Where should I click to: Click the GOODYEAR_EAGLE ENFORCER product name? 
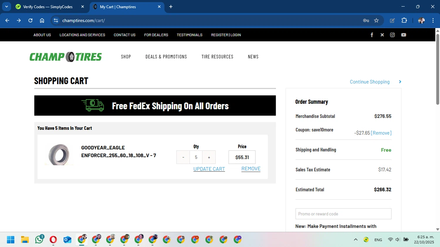119,151
